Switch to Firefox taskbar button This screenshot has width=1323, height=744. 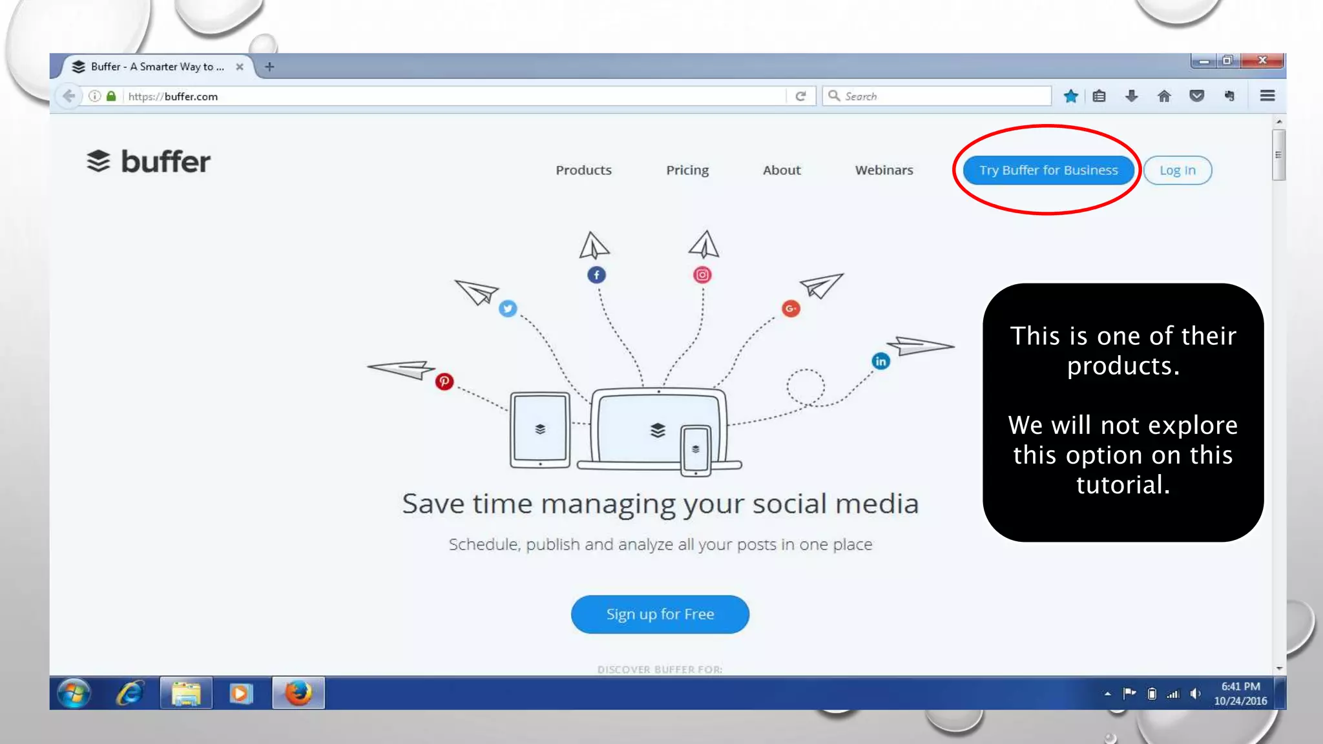click(x=298, y=694)
